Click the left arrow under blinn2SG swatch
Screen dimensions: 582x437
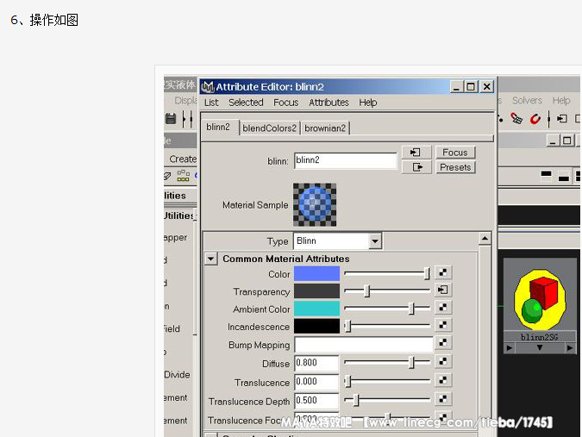click(510, 348)
